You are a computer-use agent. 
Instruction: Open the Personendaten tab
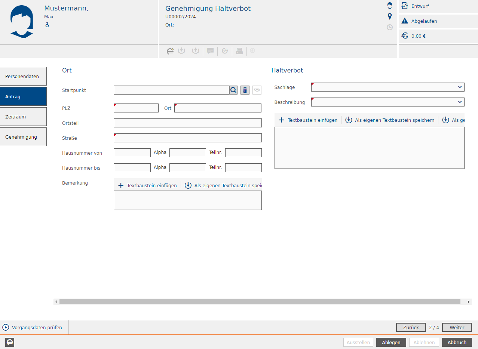(23, 76)
